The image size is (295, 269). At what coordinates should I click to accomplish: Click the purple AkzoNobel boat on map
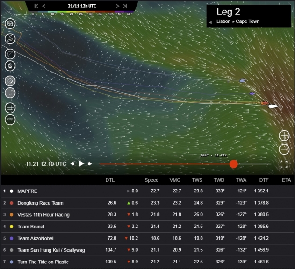pyautogui.click(x=252, y=93)
